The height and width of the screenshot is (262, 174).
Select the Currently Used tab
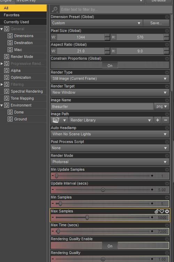pos(23,22)
